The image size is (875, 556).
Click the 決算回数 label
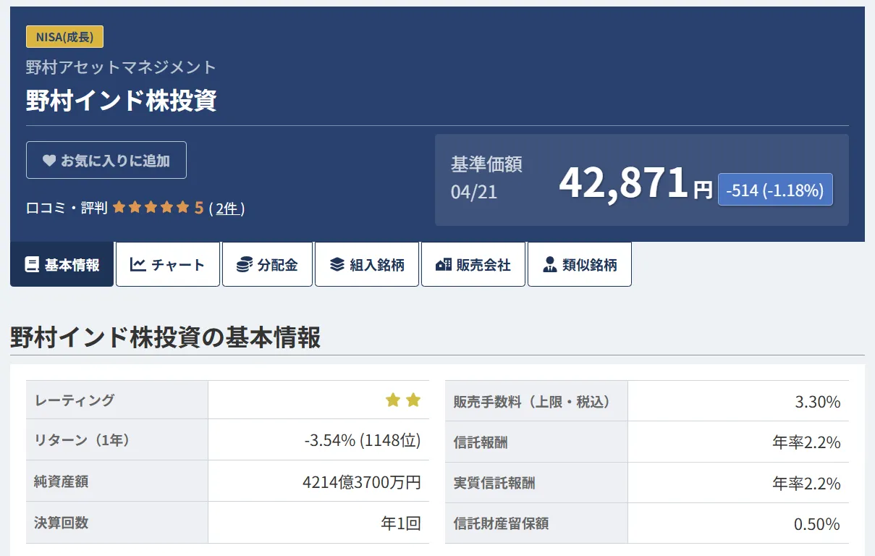click(x=61, y=522)
